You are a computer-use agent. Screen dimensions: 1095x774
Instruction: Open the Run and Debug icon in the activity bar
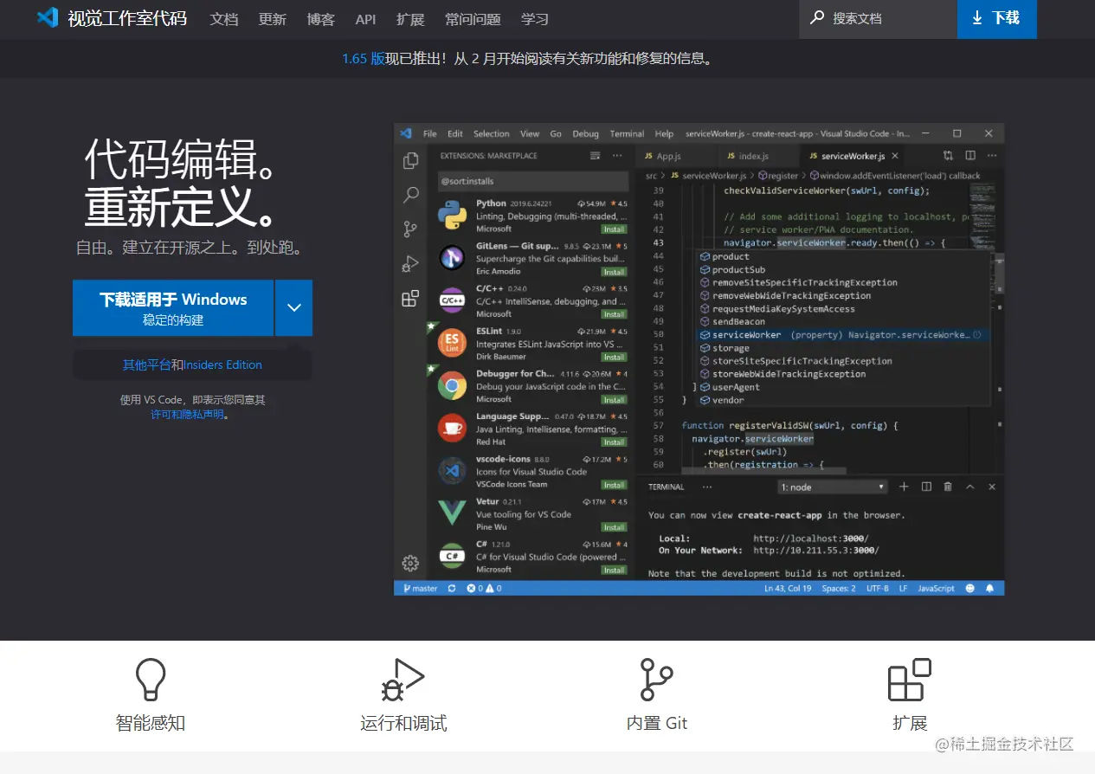pyautogui.click(x=410, y=264)
